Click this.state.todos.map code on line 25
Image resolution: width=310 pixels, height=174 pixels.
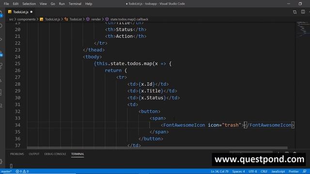tap(124, 63)
